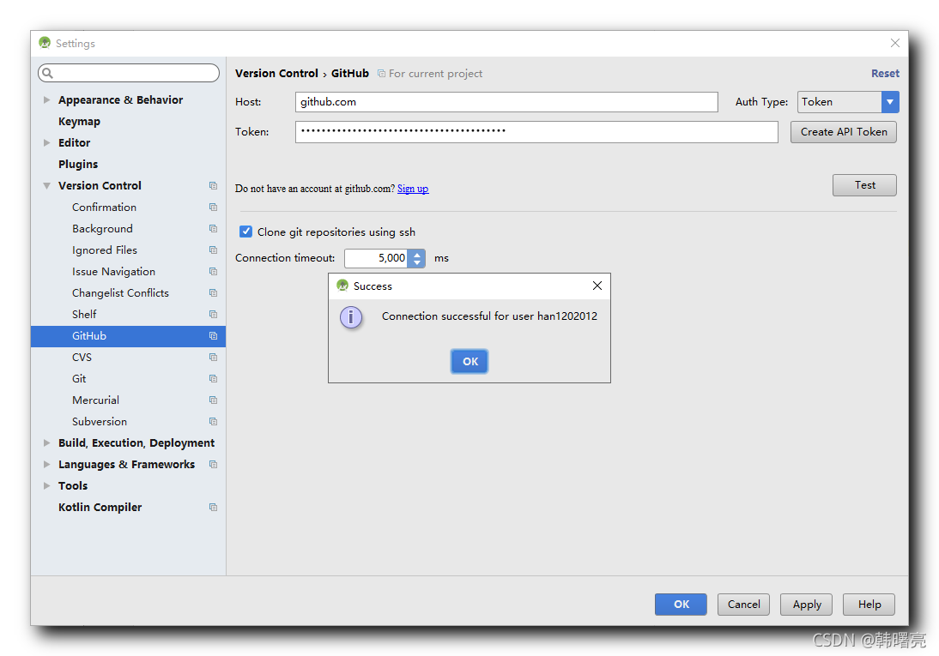The image size is (939, 656).
Task: Click the per-project icon on GitHub row
Action: point(213,336)
